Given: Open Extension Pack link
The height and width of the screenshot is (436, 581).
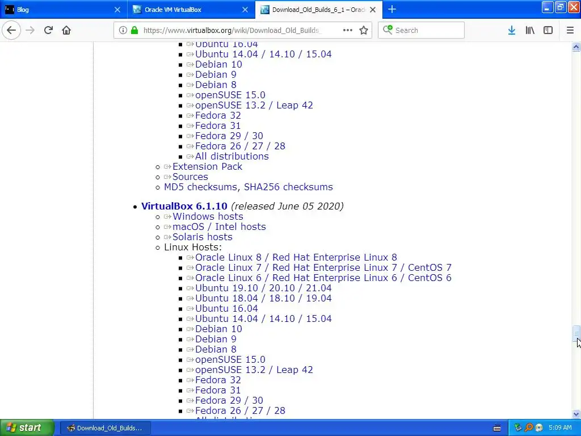Looking at the screenshot, I should pos(207,166).
